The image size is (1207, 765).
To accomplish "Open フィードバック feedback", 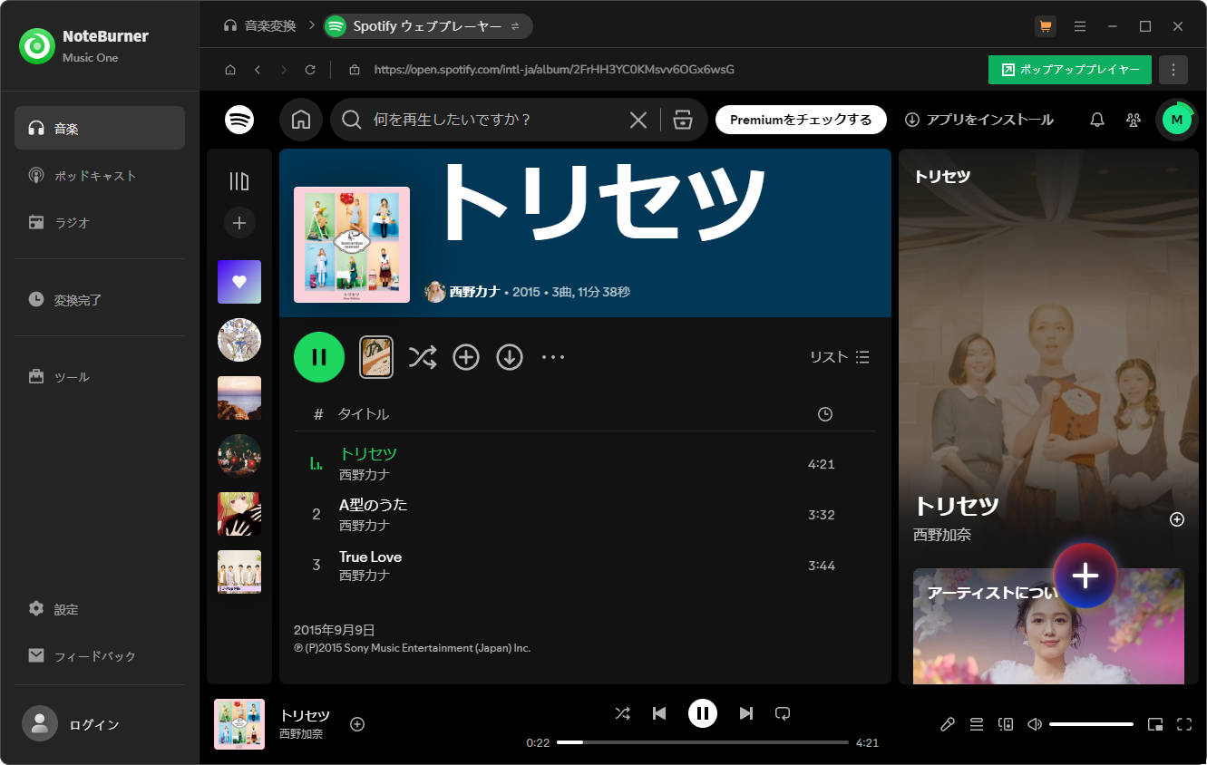I will (x=100, y=655).
